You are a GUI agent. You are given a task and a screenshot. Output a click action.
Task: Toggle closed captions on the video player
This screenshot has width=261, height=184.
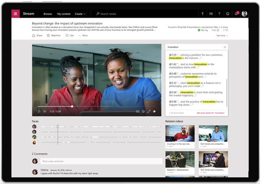[138, 111]
